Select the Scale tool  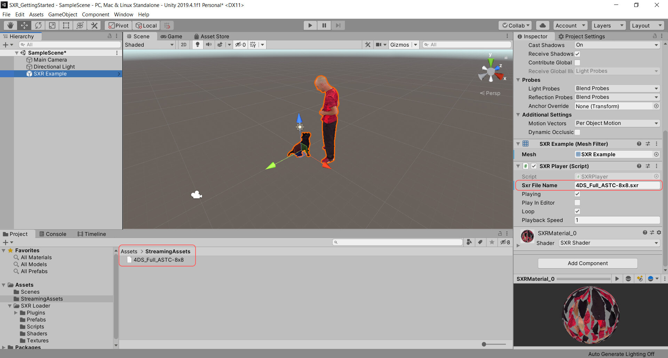(52, 25)
